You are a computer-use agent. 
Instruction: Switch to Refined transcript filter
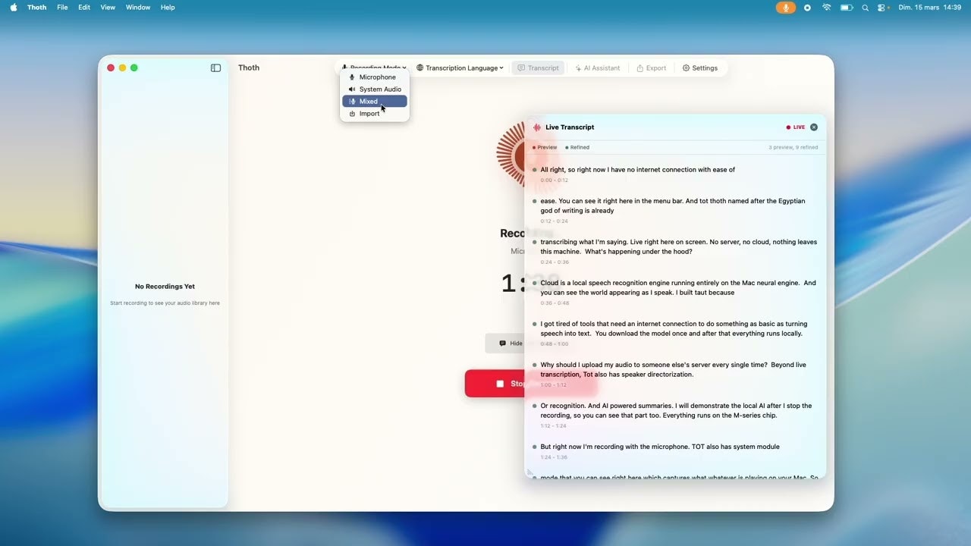[577, 147]
